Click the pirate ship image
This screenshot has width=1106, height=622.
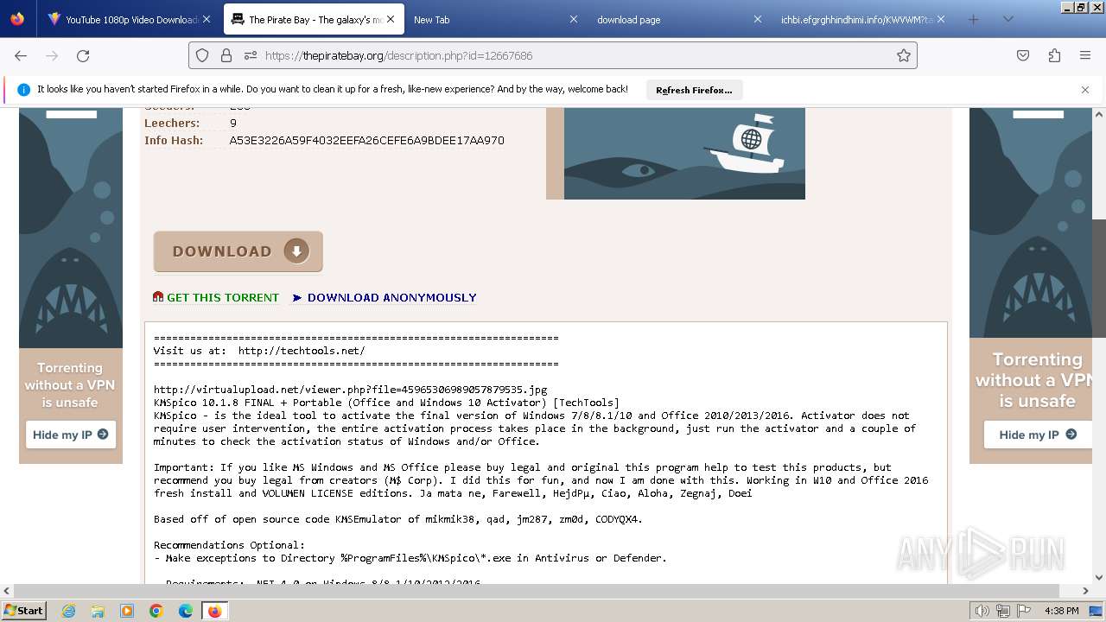[684, 154]
